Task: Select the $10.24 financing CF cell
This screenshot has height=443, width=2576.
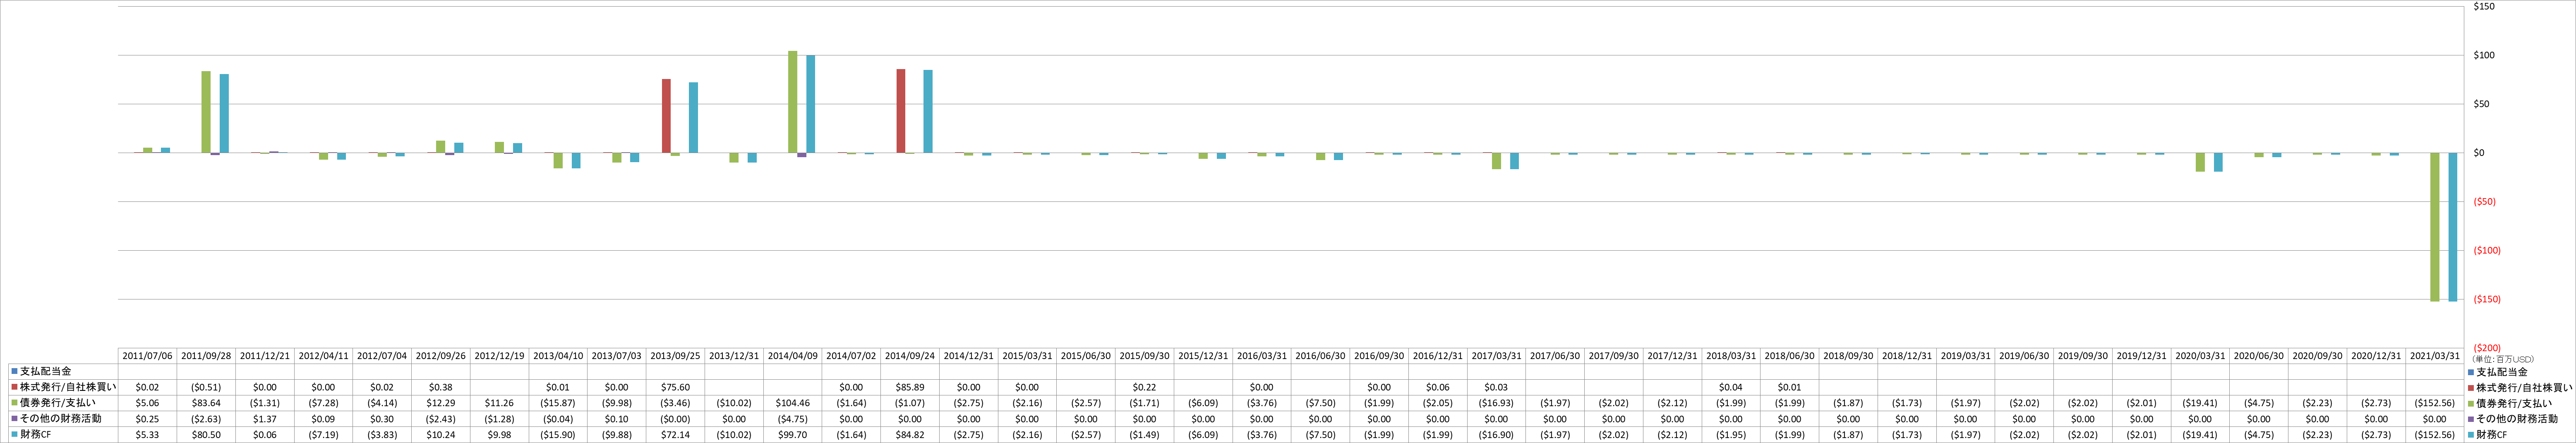Action: pyautogui.click(x=441, y=435)
